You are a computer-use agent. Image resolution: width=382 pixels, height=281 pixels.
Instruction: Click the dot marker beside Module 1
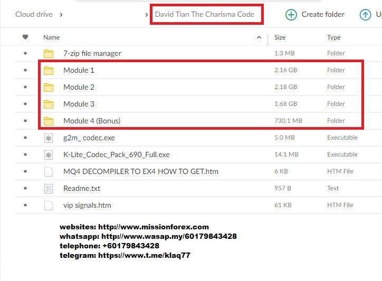pos(25,70)
